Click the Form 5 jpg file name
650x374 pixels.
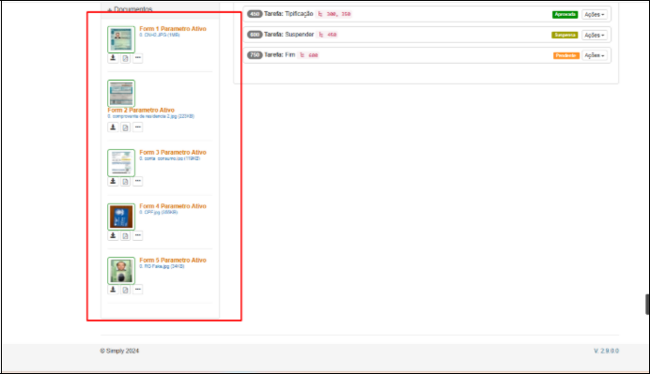(162, 266)
